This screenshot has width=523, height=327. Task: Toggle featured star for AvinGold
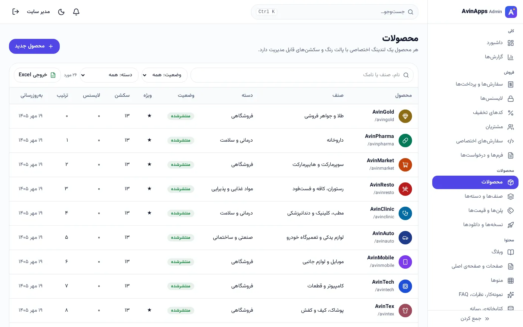click(x=149, y=115)
